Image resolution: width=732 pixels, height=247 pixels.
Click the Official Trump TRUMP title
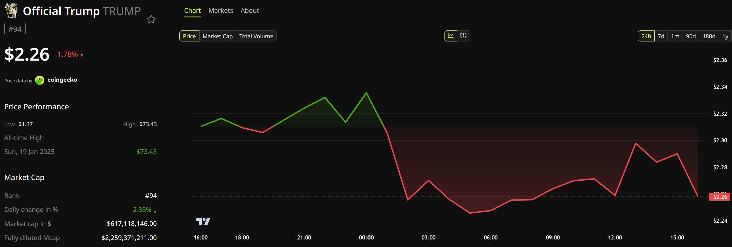point(82,11)
